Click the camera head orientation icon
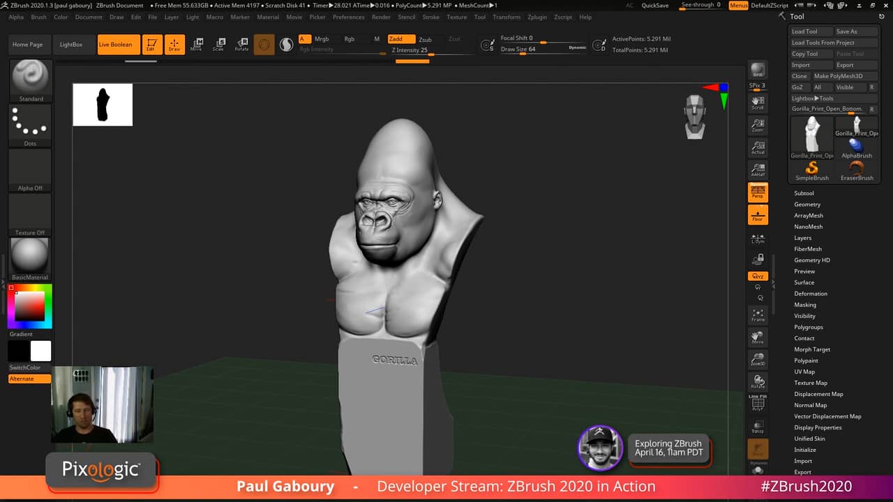Screen dimensions: 893x502 (x=694, y=116)
